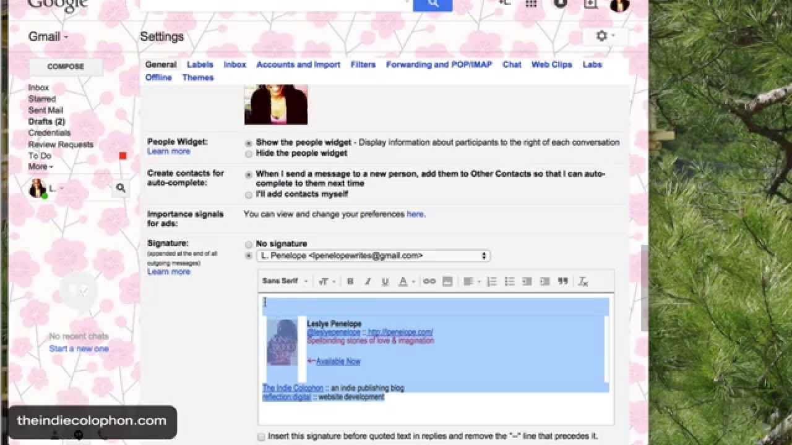This screenshot has height=445, width=792.
Task: Toggle bold in signature toolbar
Action: tap(350, 281)
